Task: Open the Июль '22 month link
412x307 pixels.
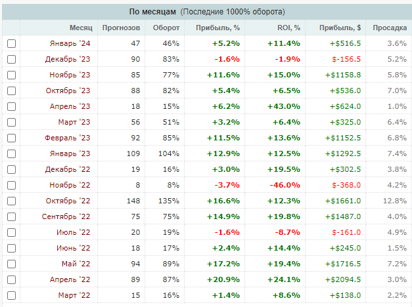Action: pos(74,232)
